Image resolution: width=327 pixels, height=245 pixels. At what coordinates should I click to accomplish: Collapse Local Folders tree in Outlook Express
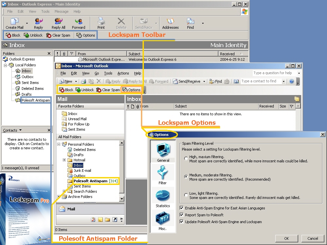(x=6, y=65)
